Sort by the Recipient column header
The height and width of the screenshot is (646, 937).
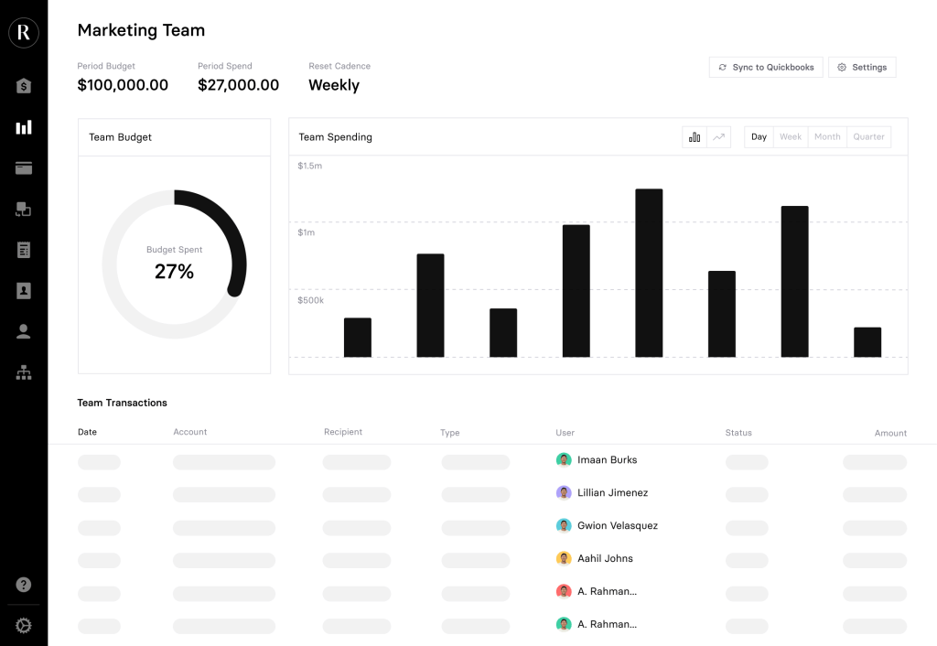pos(343,432)
